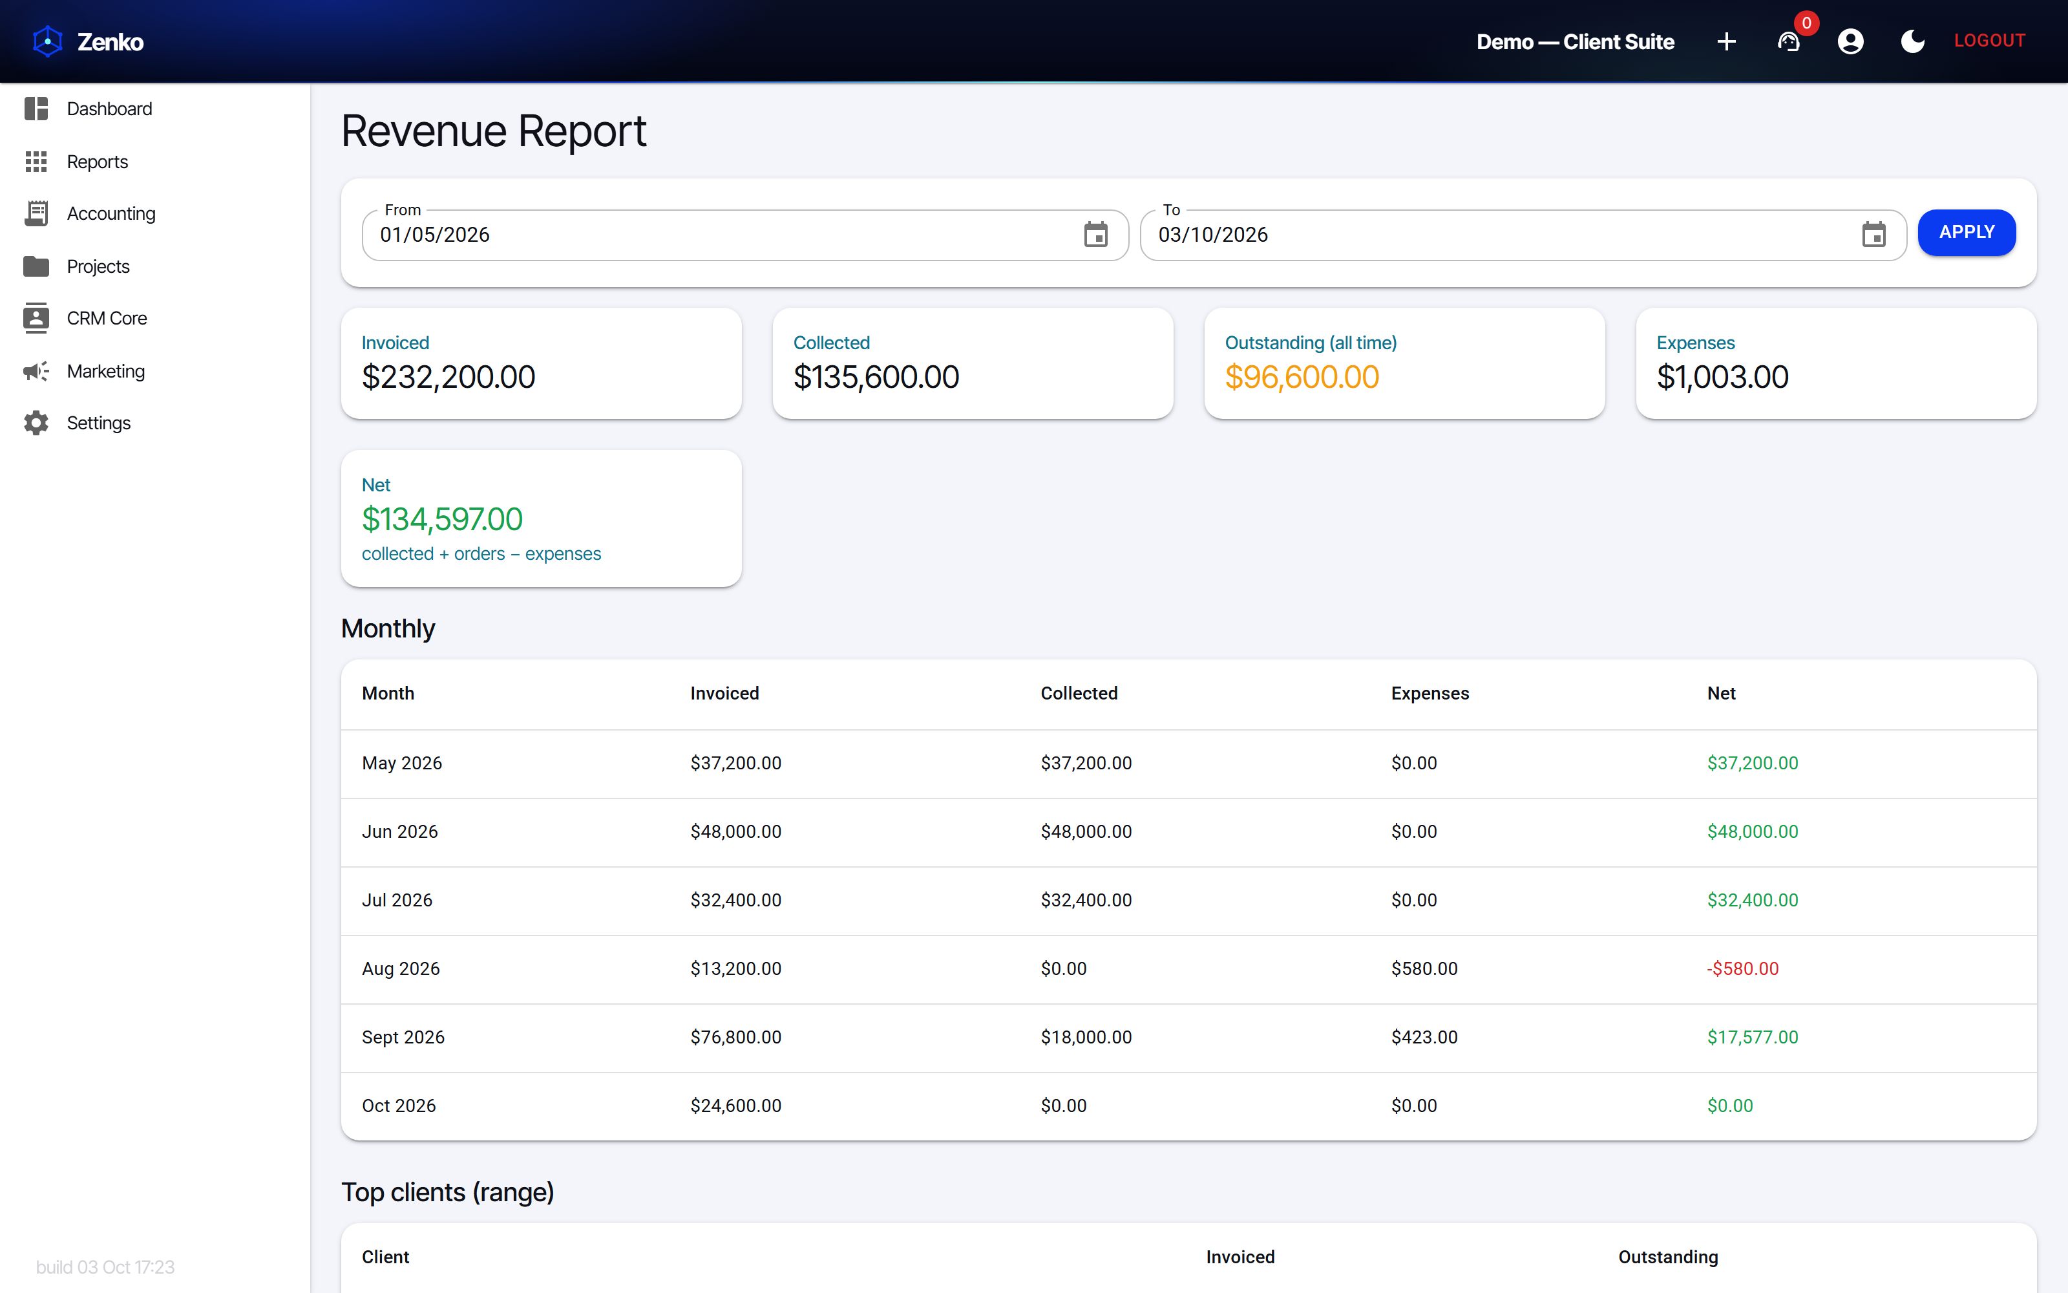Select the Marketing menu label

106,371
